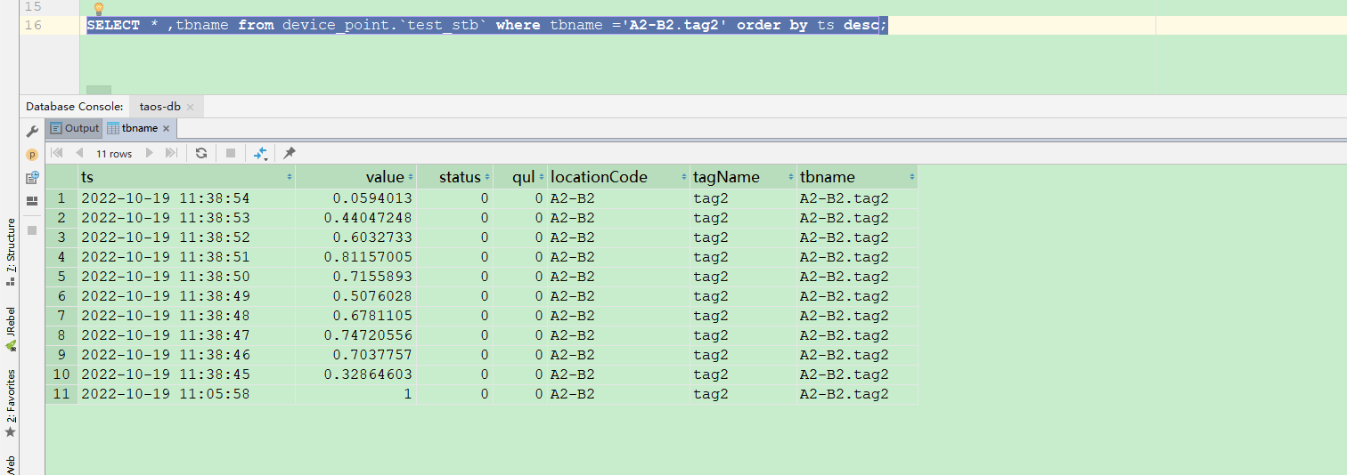
Task: Click the layout view icon in side toolbar
Action: click(x=32, y=201)
